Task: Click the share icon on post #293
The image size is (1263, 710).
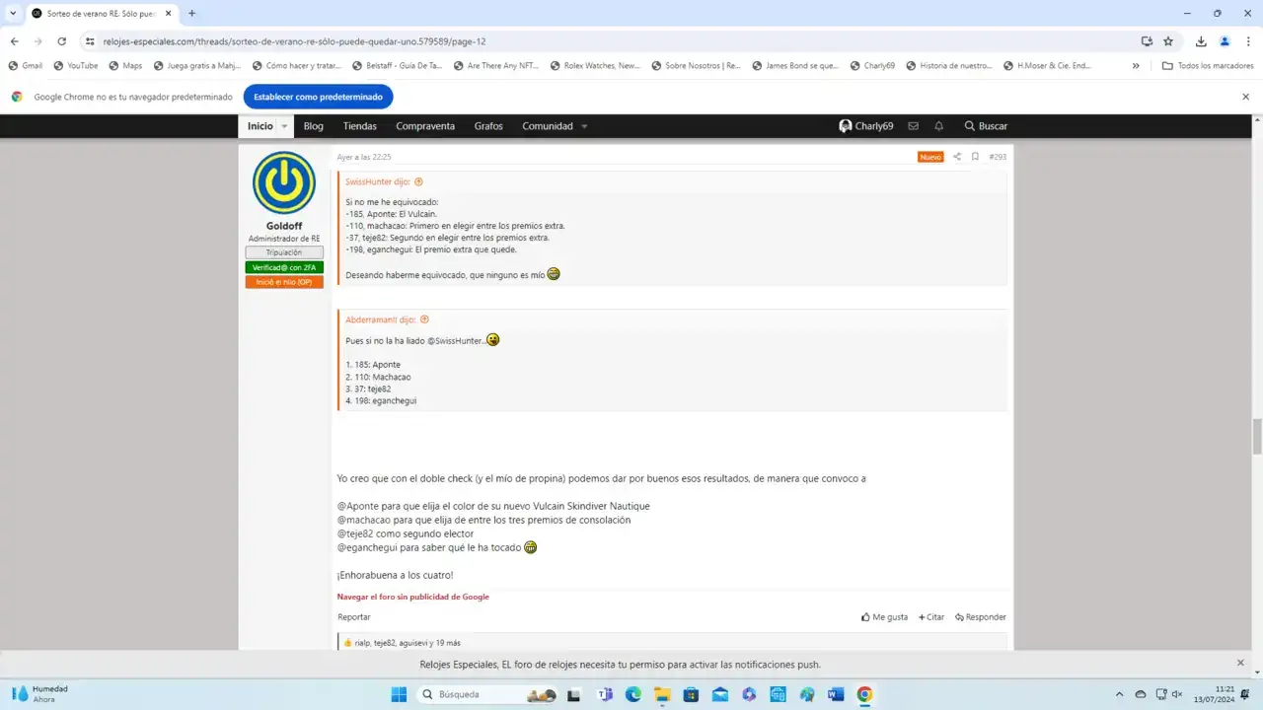Action: pos(956,157)
